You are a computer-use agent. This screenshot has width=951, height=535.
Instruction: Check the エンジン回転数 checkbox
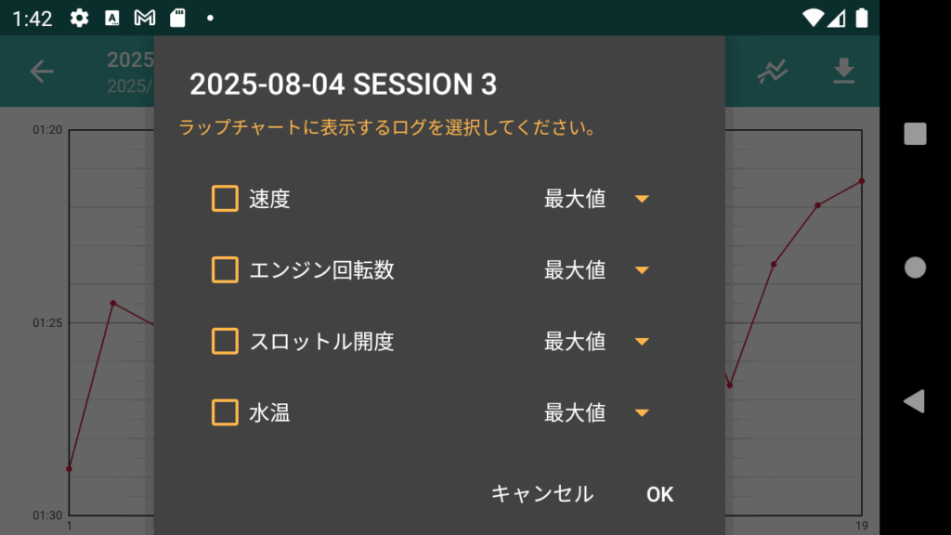click(225, 270)
